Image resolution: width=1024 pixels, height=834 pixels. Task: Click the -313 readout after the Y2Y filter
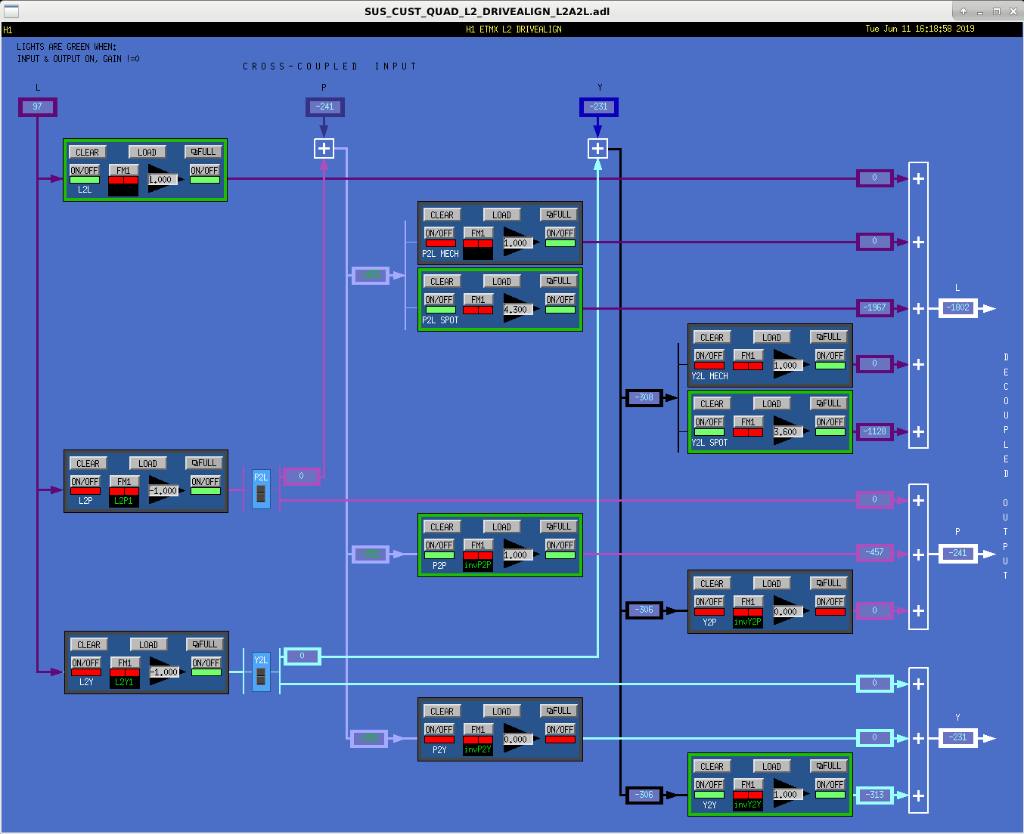[x=874, y=795]
